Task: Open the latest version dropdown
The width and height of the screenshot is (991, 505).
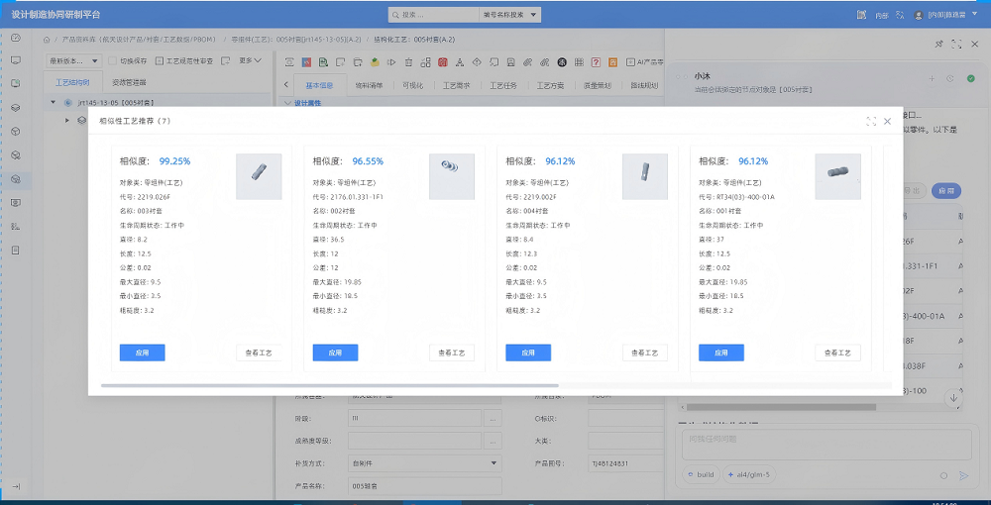Action: coord(74,61)
